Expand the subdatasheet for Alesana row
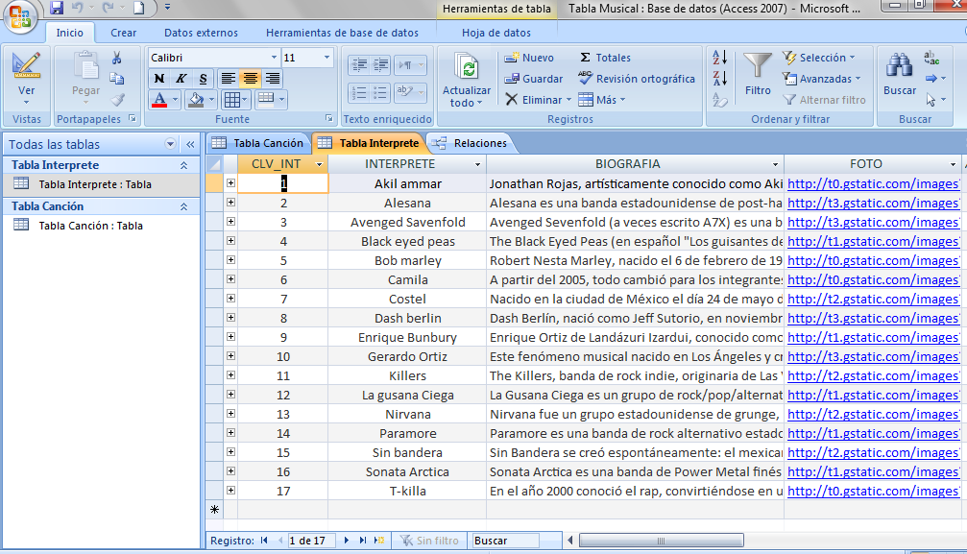Screen dimensions: 967x554 tap(230, 203)
